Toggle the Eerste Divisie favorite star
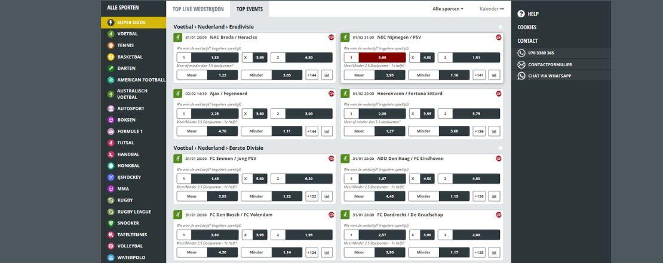This screenshot has height=263, width=663. (501, 148)
